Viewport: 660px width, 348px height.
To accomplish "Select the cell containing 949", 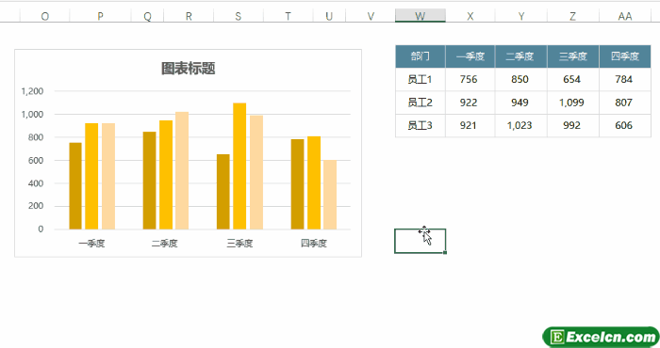I will pyautogui.click(x=521, y=103).
